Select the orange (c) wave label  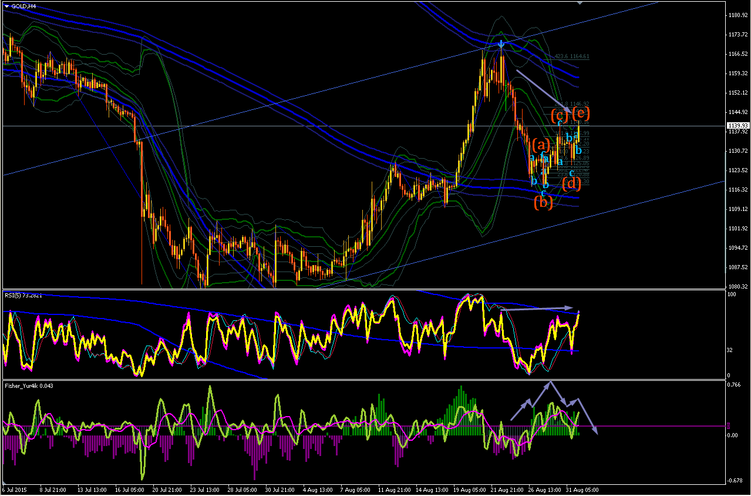coord(561,115)
